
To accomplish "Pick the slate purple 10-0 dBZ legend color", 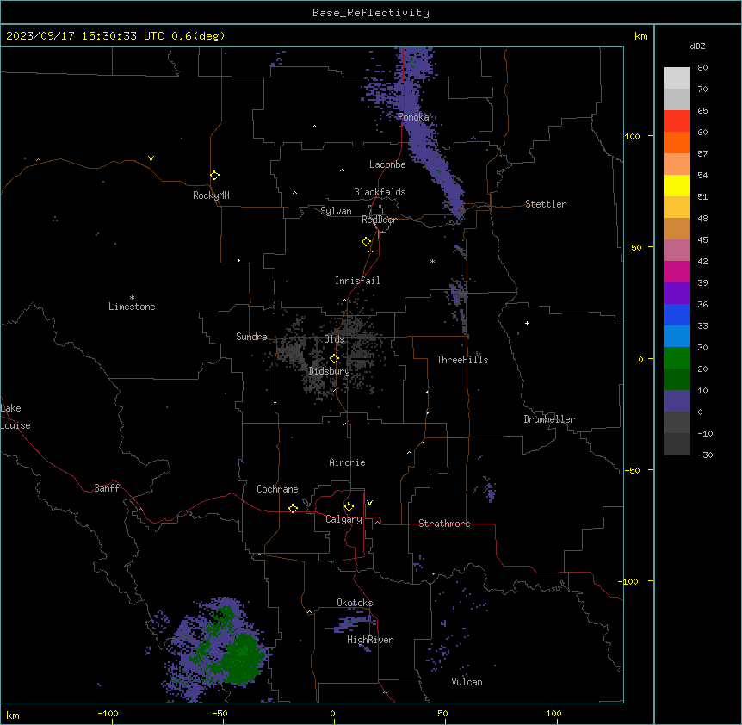I will pos(677,401).
